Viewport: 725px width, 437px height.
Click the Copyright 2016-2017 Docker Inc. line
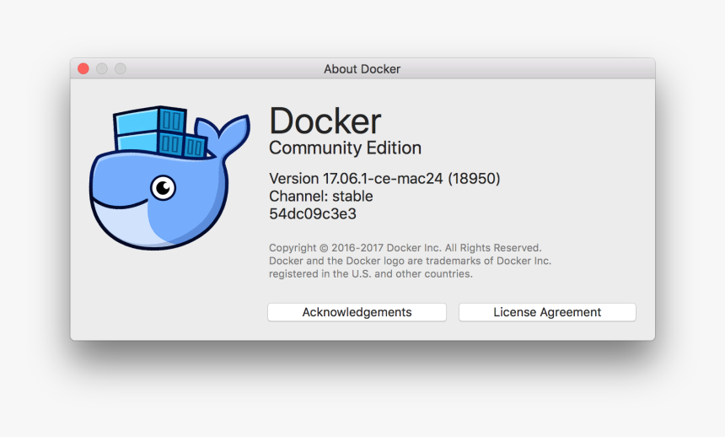point(405,248)
